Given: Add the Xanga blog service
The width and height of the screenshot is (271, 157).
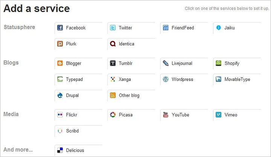Looking at the screenshot, I should tap(131, 79).
